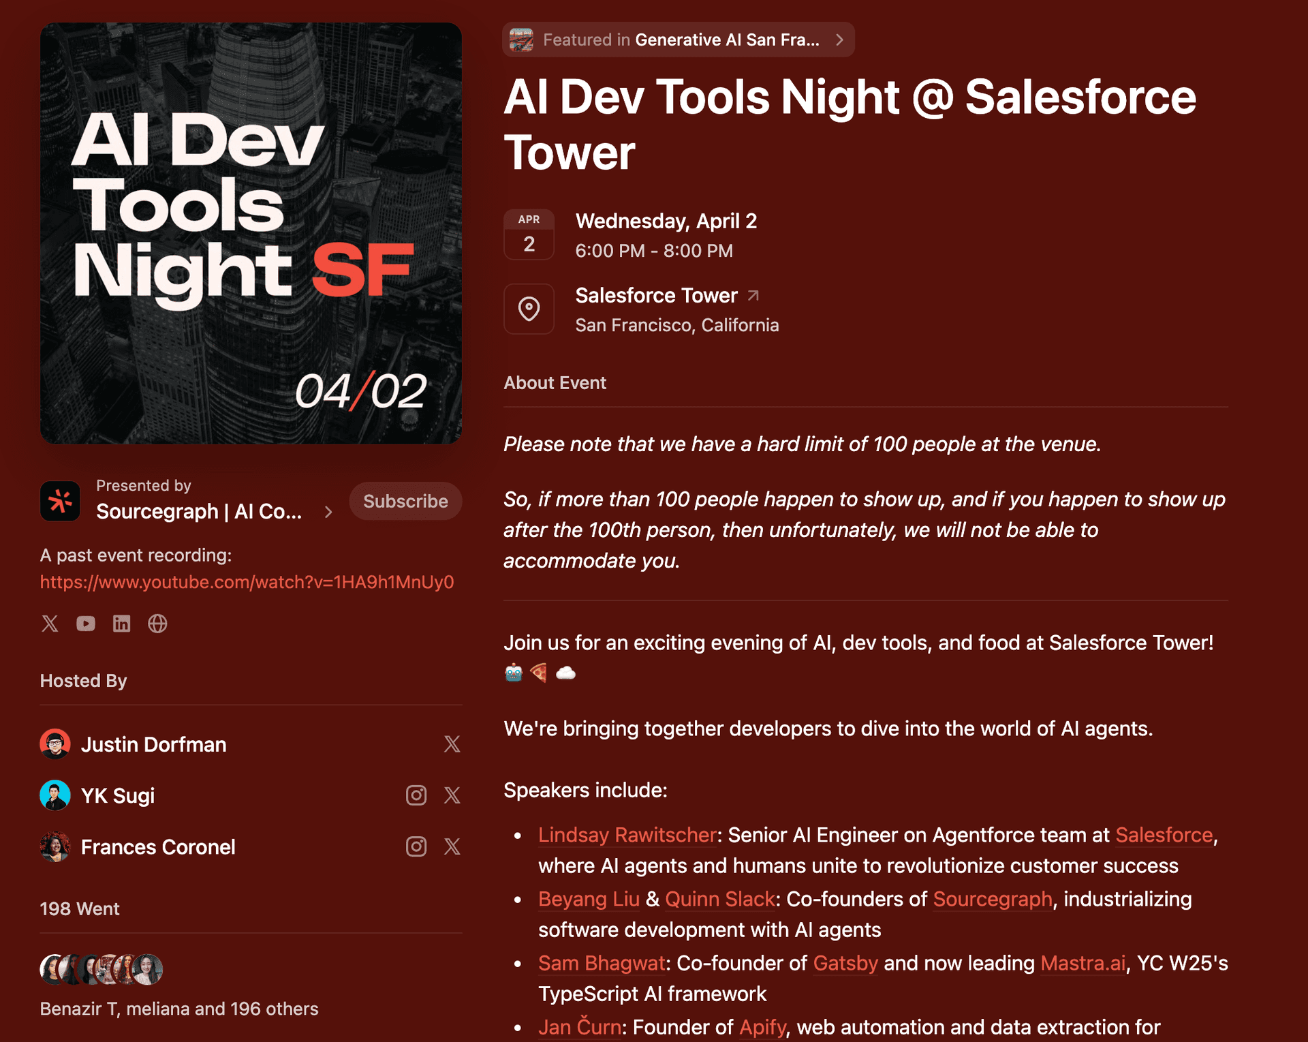Open the event's LinkedIn page icon
The image size is (1308, 1042).
(122, 623)
